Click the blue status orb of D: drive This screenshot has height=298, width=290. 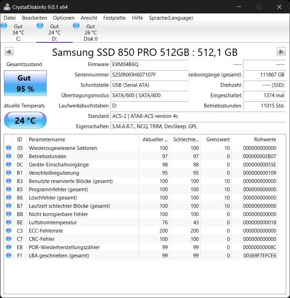(40, 25)
